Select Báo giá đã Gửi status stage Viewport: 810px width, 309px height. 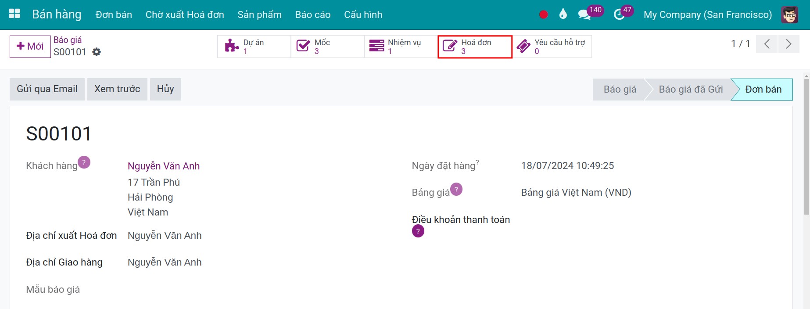point(691,90)
